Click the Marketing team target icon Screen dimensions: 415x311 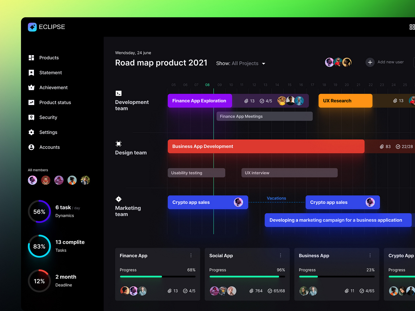[118, 199]
